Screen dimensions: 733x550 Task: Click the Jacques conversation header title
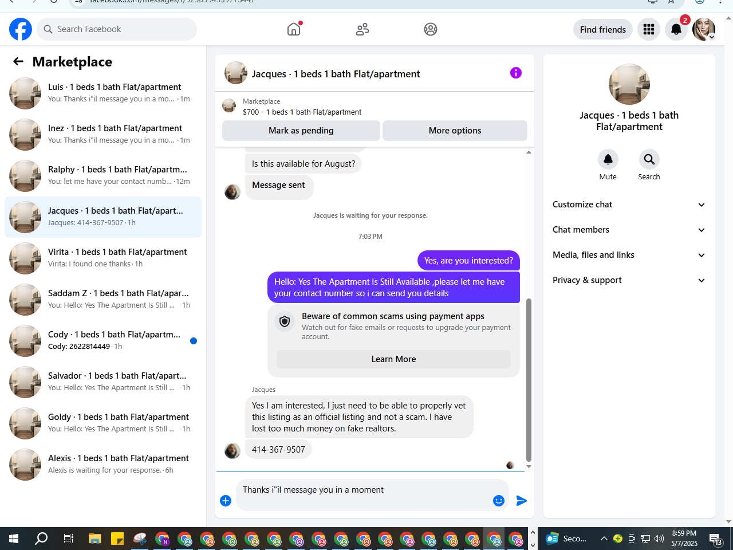[x=336, y=74]
